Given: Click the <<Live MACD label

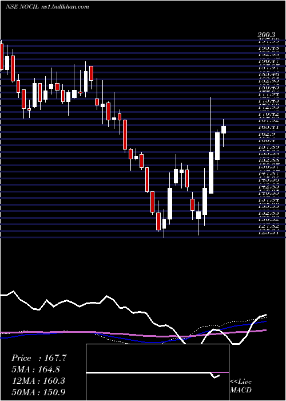Looking at the screenshot, I should [x=241, y=386].
